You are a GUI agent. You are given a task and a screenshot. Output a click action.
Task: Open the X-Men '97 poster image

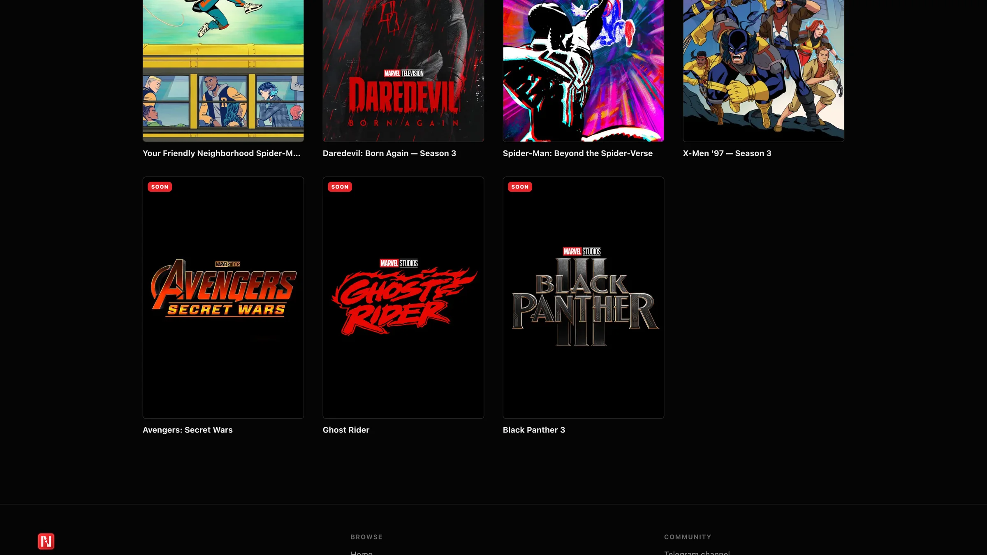coord(764,71)
